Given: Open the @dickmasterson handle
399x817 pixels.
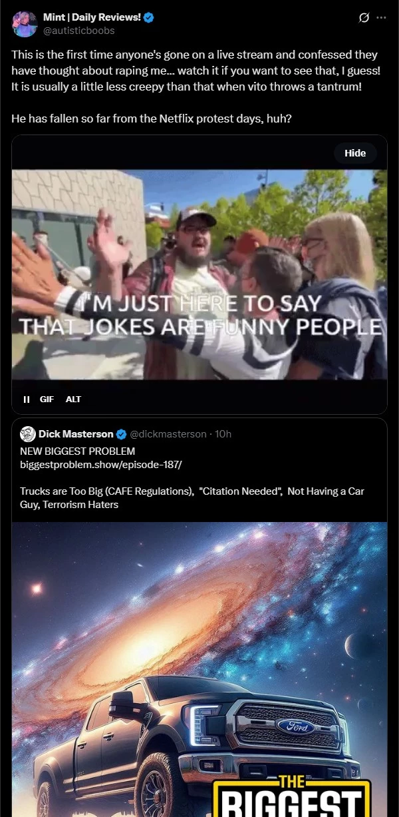Looking at the screenshot, I should pyautogui.click(x=168, y=434).
